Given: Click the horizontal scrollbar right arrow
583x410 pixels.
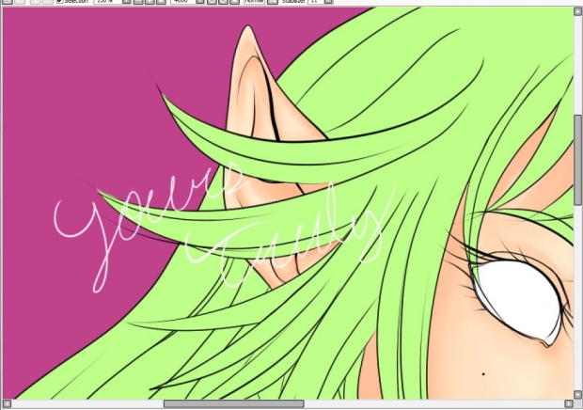Looking at the screenshot, I should click(569, 403).
